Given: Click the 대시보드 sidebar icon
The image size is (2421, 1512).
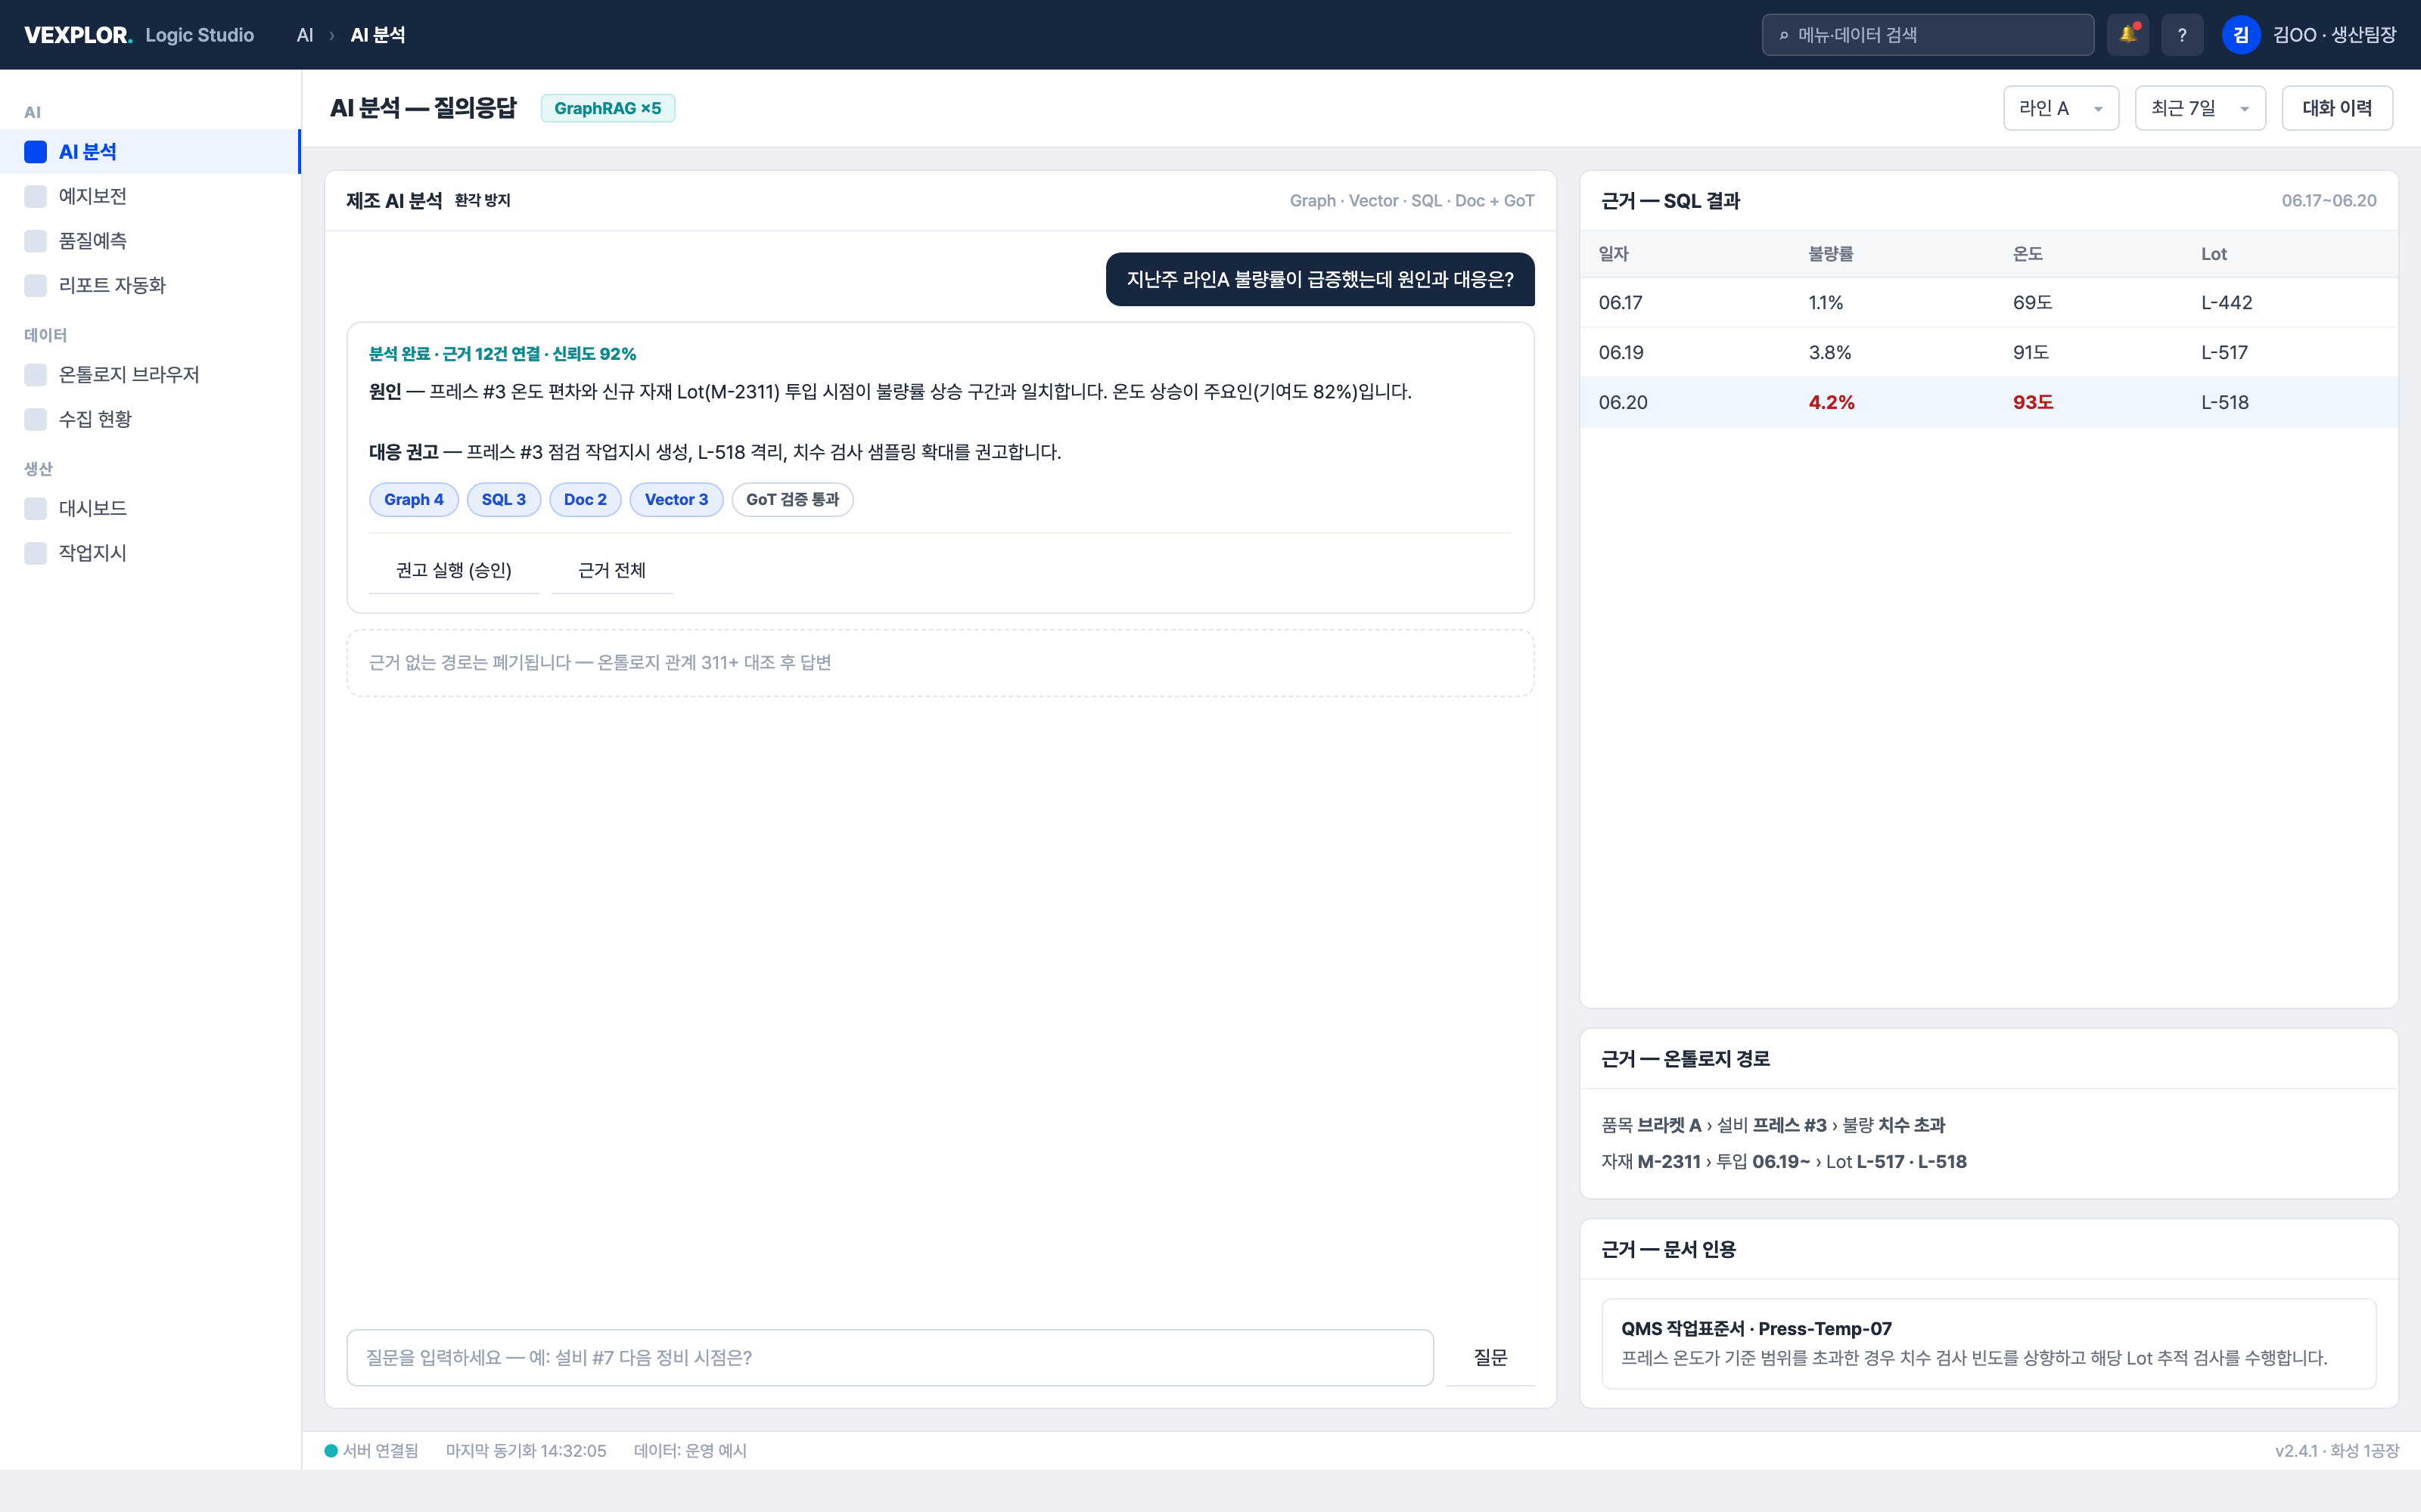Looking at the screenshot, I should 36,508.
